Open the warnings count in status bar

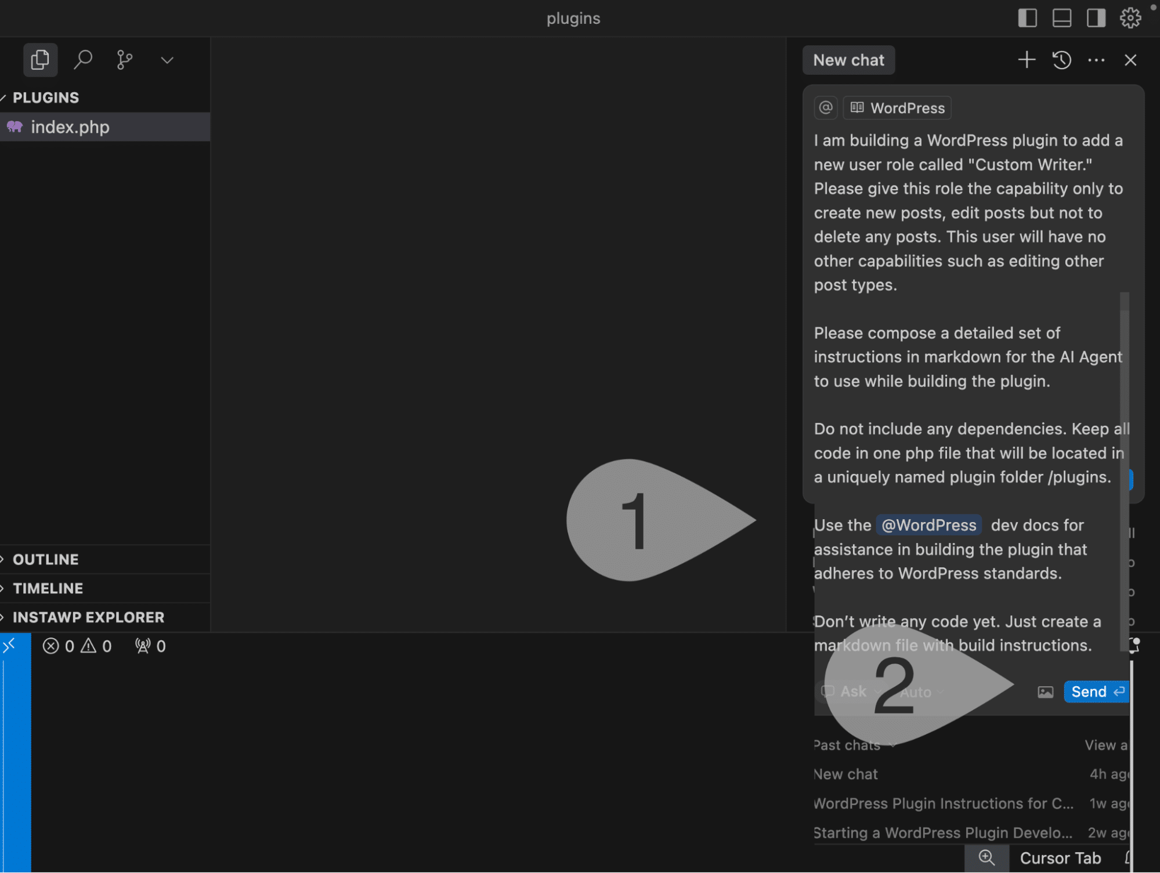coord(96,646)
